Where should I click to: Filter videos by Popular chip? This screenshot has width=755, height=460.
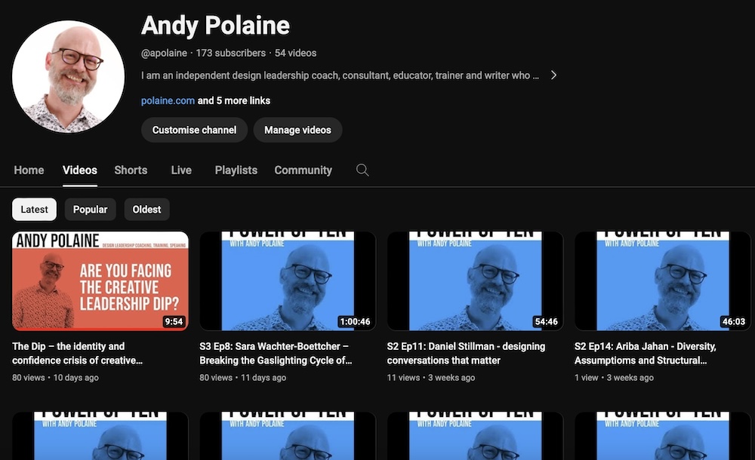click(x=90, y=210)
